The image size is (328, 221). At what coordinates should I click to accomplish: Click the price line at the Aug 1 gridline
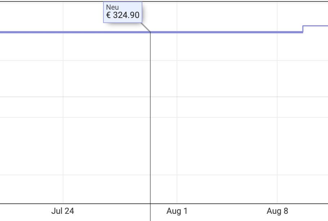click(177, 32)
